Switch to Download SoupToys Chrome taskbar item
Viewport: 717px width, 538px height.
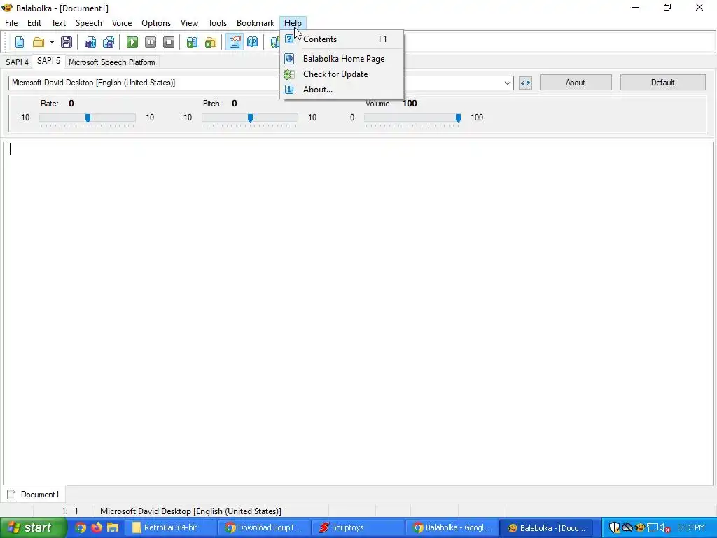[264, 527]
